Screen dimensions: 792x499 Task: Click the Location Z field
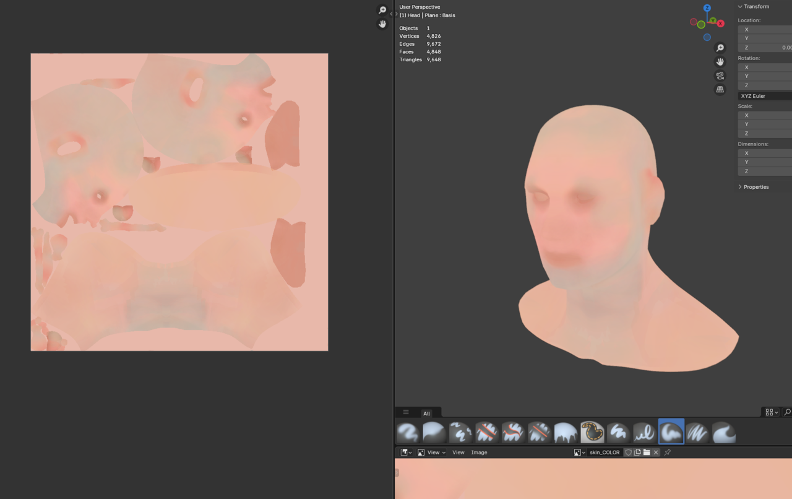coord(765,48)
